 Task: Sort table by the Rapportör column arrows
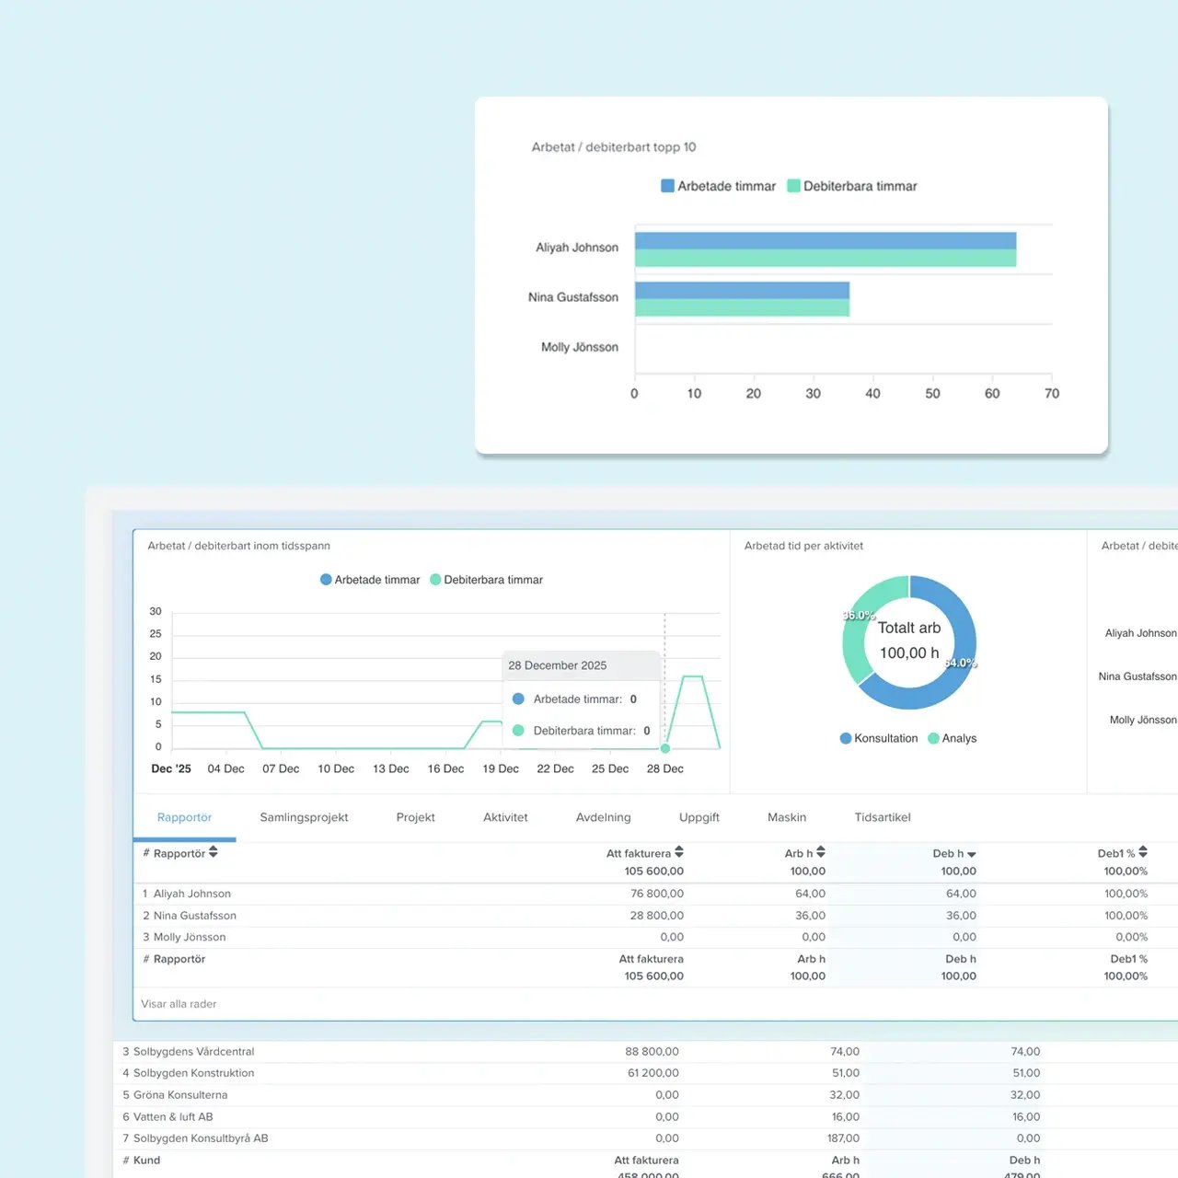[214, 852]
